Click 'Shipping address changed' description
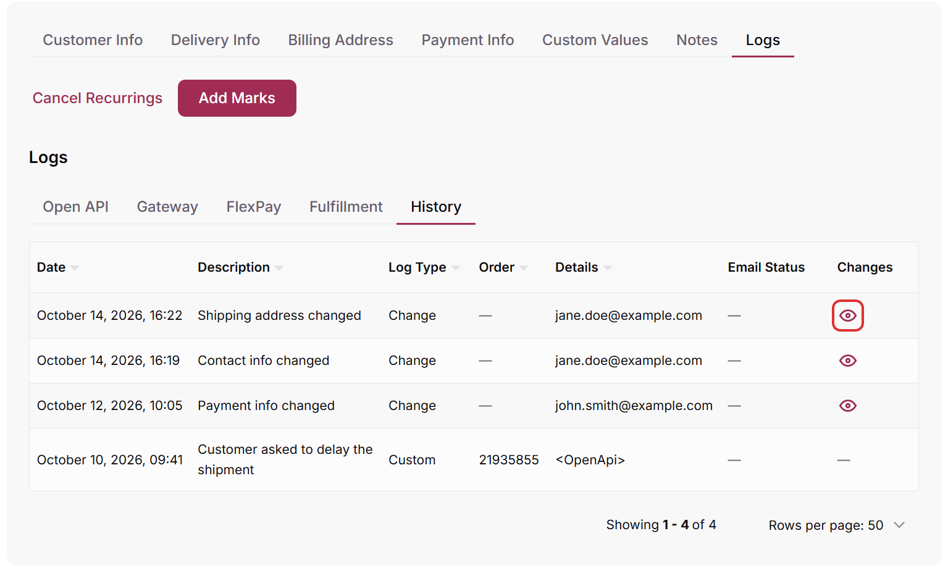The image size is (948, 565). click(x=279, y=316)
